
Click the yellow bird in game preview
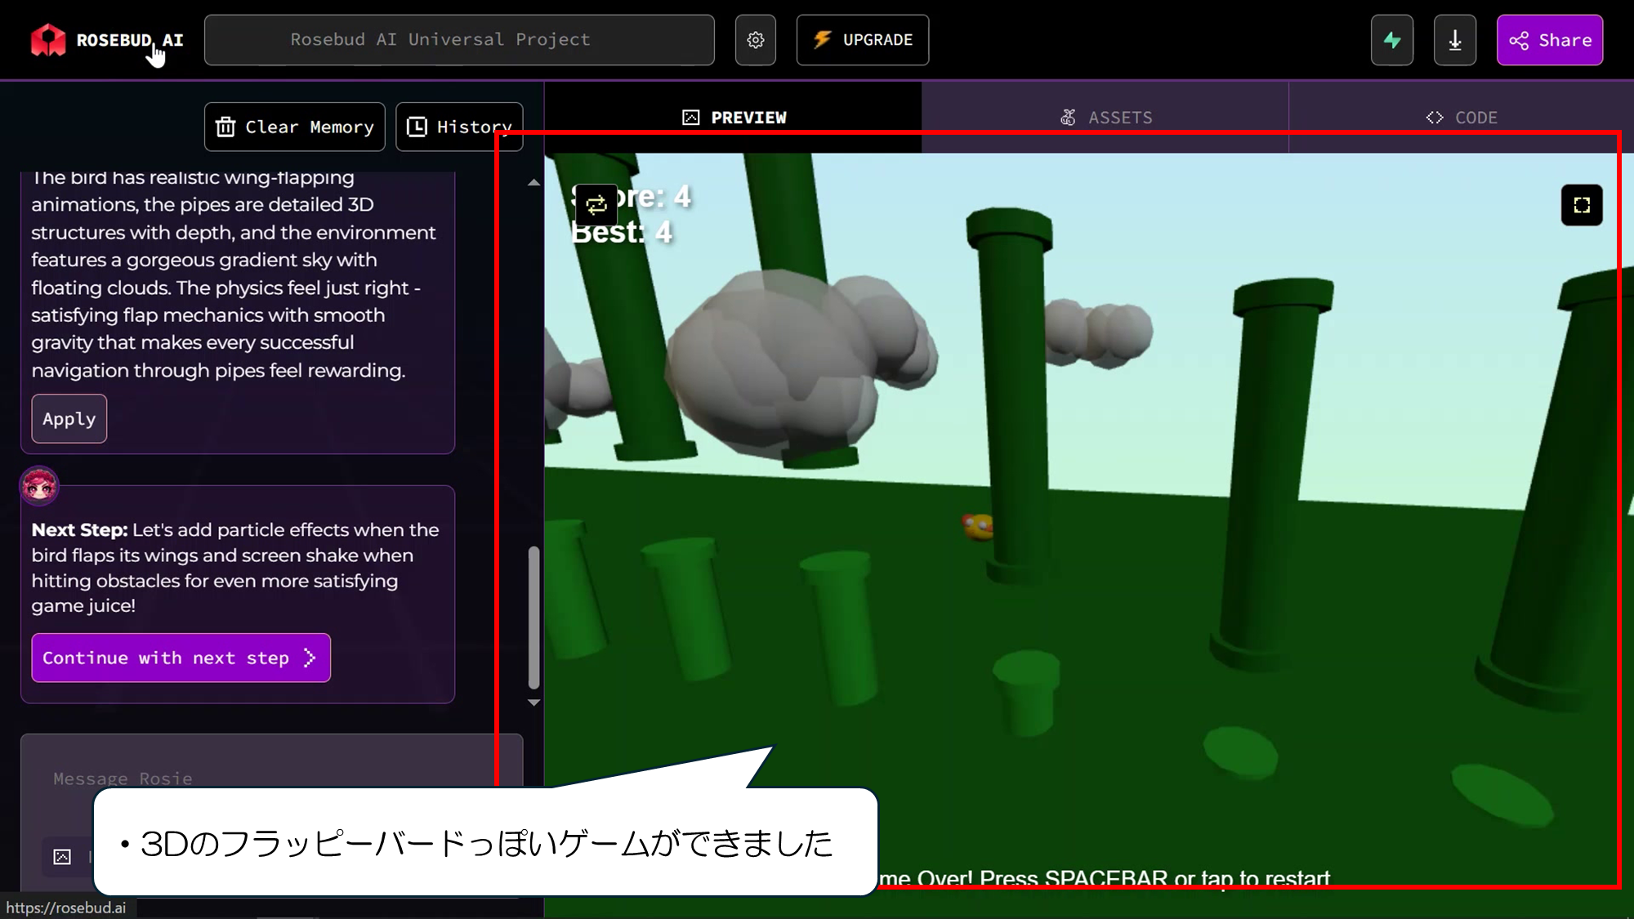tap(978, 527)
